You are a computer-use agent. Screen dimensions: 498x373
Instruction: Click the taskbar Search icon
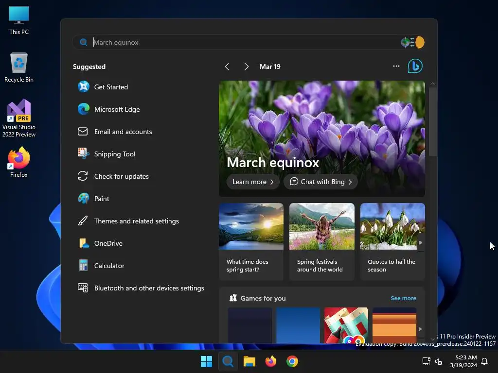(228, 361)
